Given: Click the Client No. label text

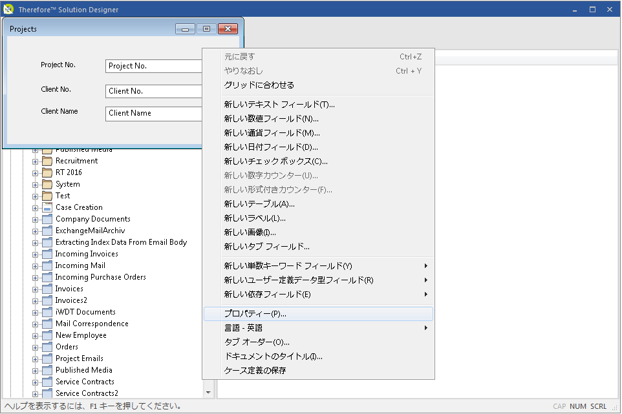Looking at the screenshot, I should point(56,90).
